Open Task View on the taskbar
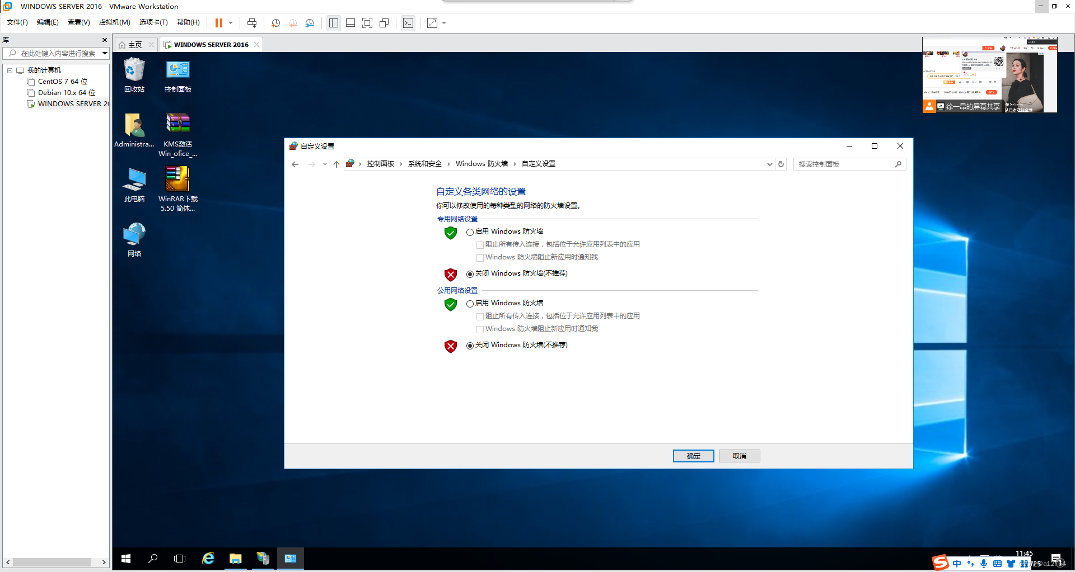Screen dimensions: 1075x572 pyautogui.click(x=180, y=559)
